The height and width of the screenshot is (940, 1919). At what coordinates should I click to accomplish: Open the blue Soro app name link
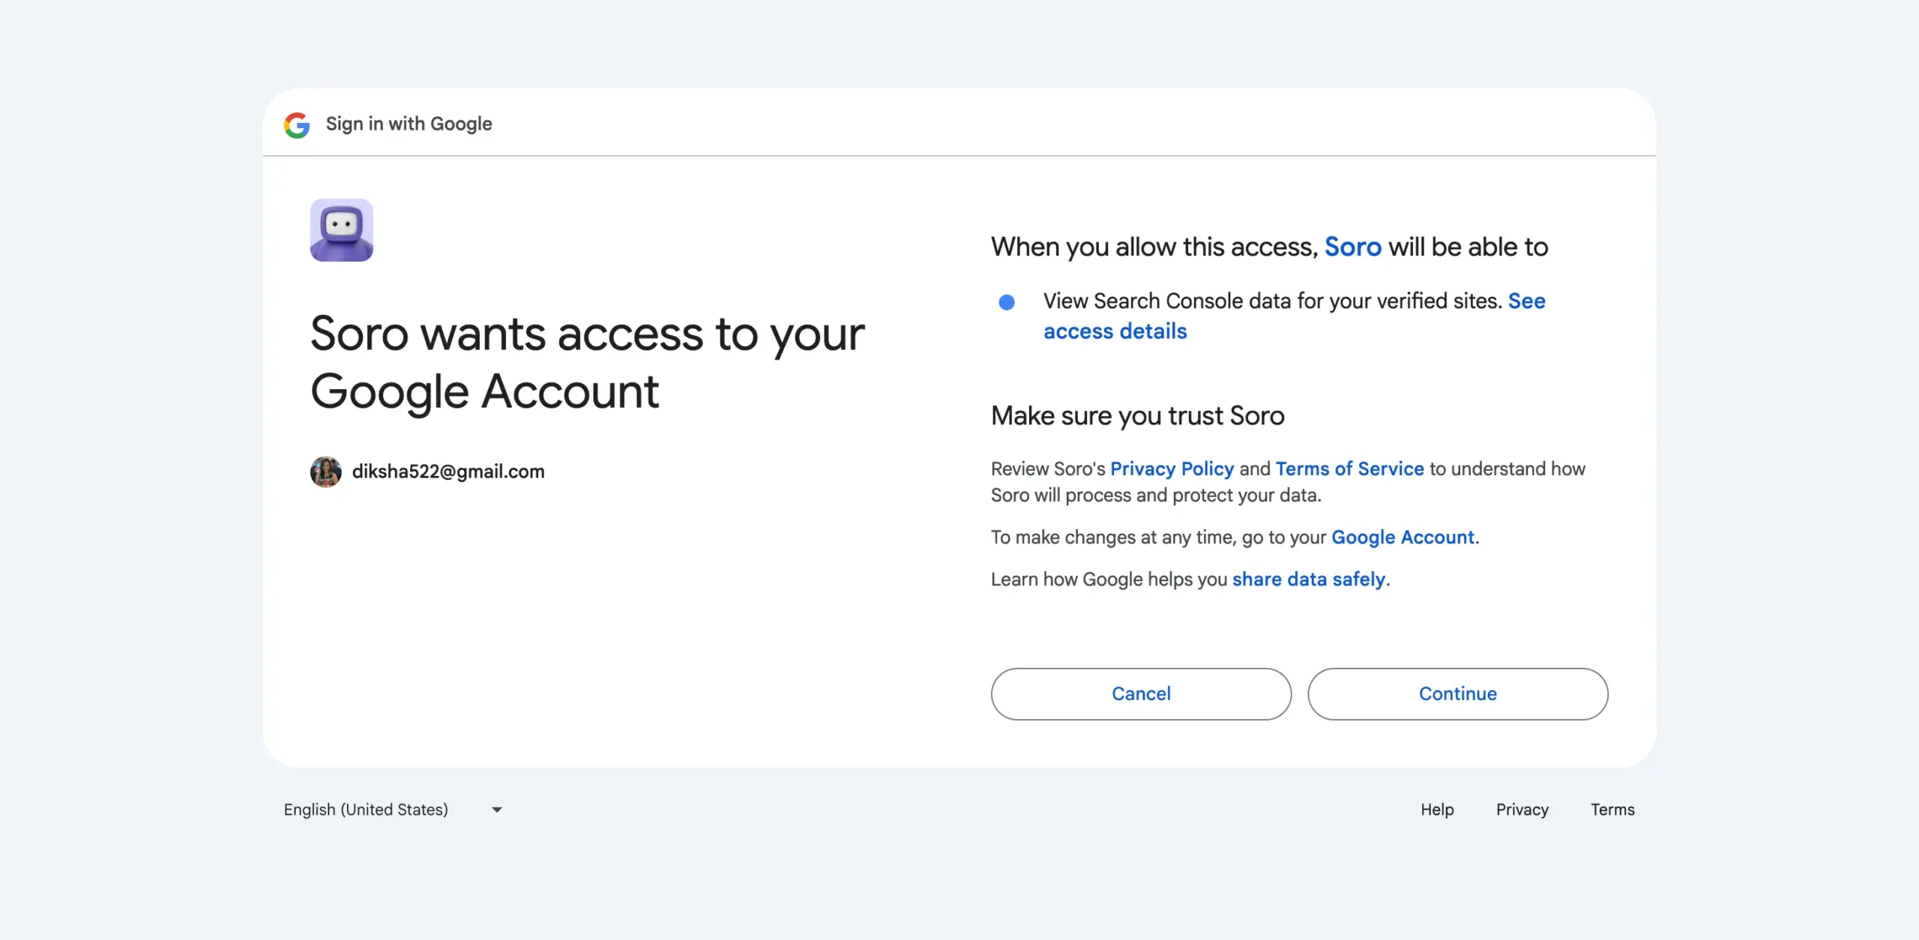pyautogui.click(x=1353, y=247)
